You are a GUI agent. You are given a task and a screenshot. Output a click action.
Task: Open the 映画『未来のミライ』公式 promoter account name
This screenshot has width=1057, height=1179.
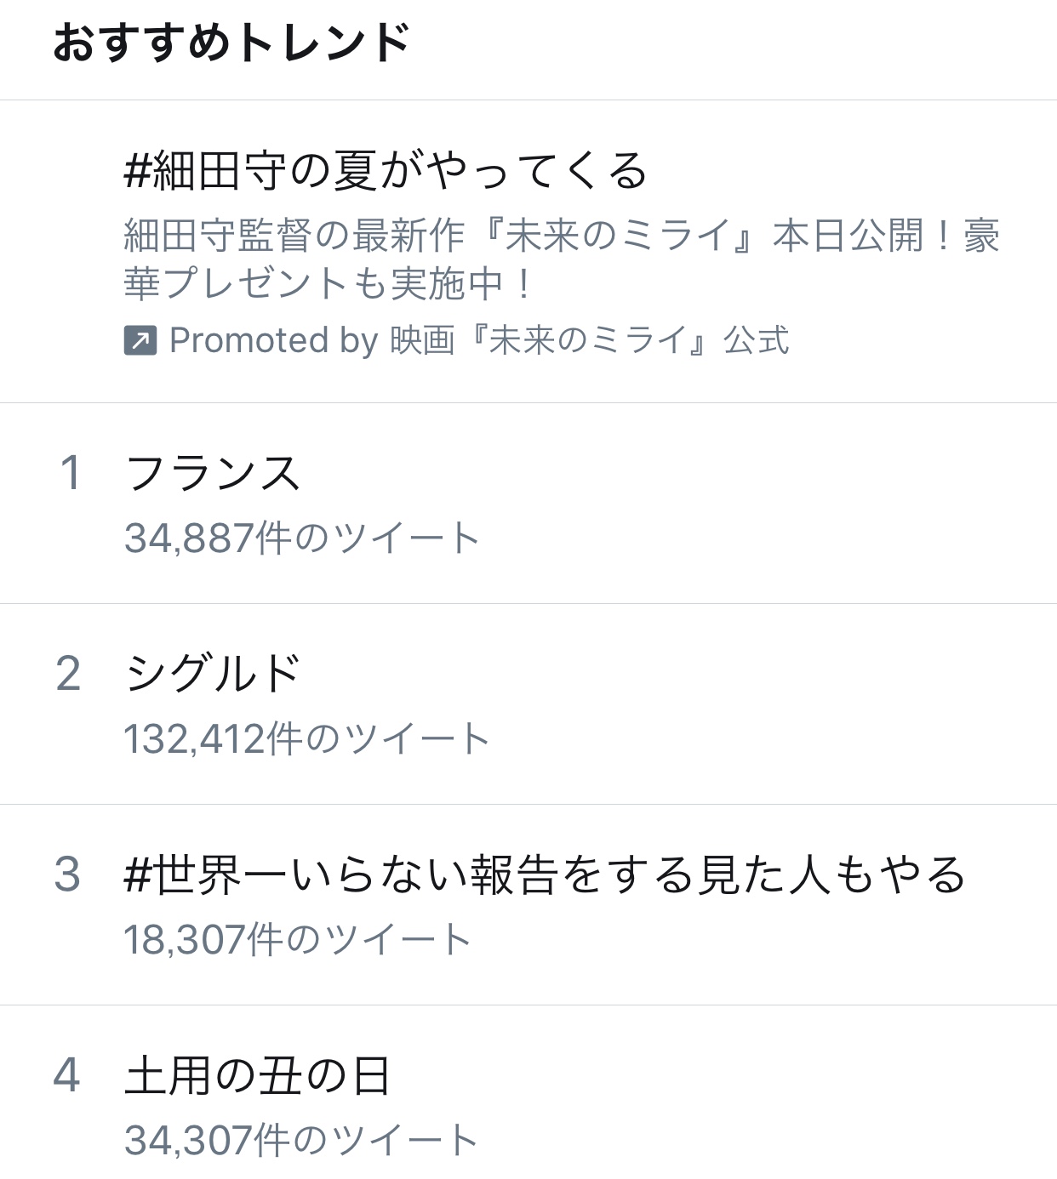click(590, 341)
